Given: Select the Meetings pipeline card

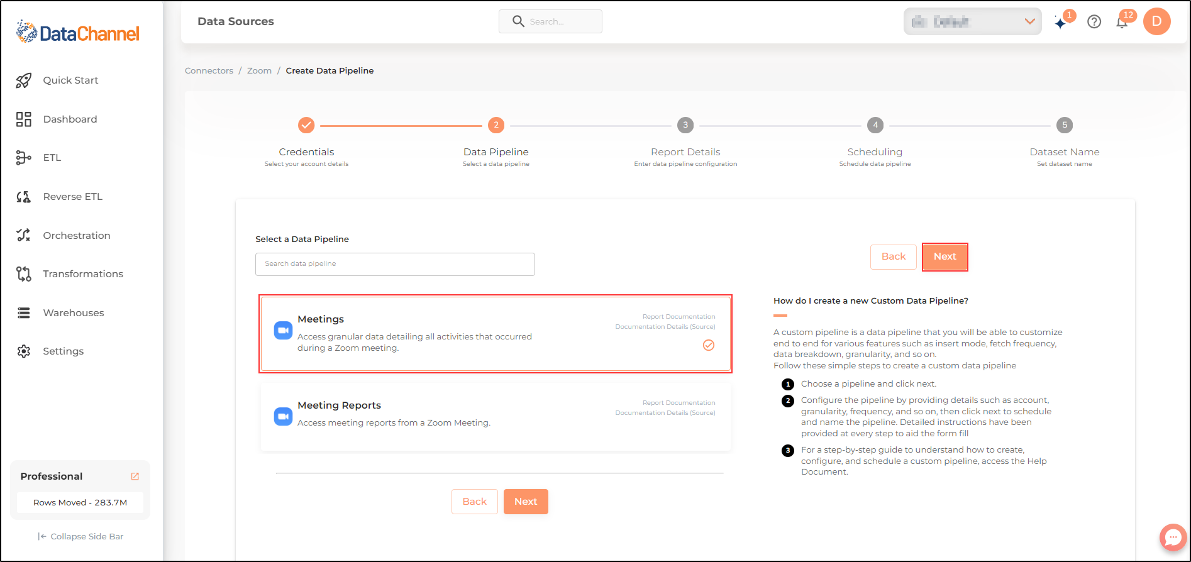Looking at the screenshot, I should click(x=496, y=334).
